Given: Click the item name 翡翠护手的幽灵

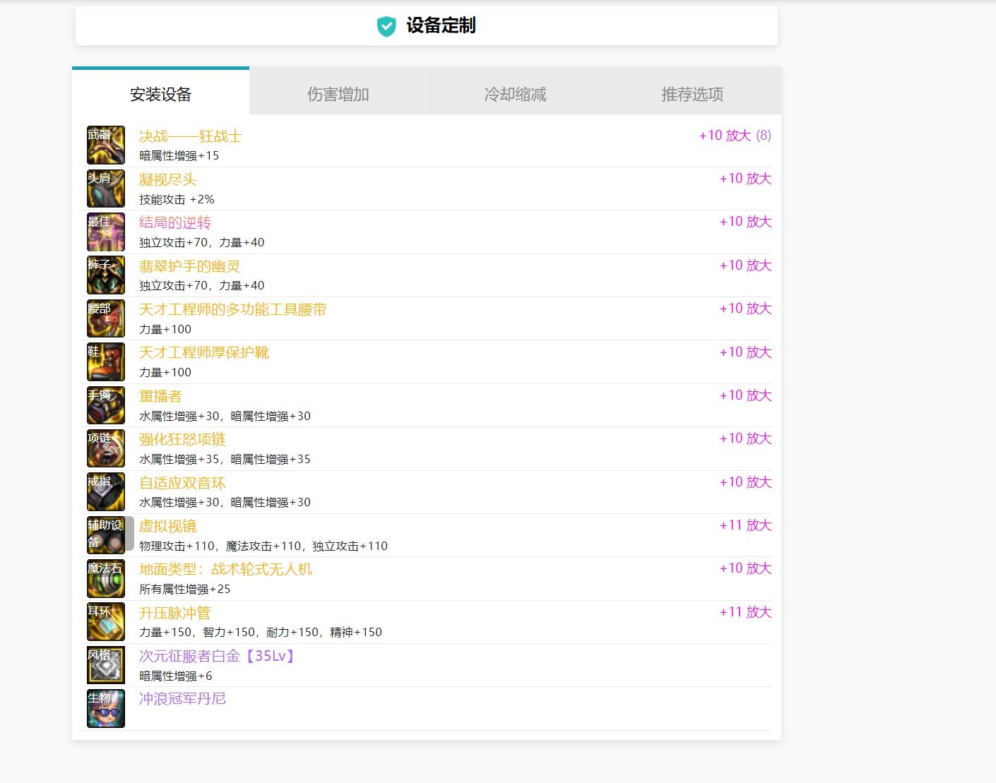Looking at the screenshot, I should [x=189, y=266].
